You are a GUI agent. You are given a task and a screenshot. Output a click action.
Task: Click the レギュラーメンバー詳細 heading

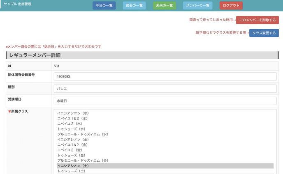[x=35, y=55]
